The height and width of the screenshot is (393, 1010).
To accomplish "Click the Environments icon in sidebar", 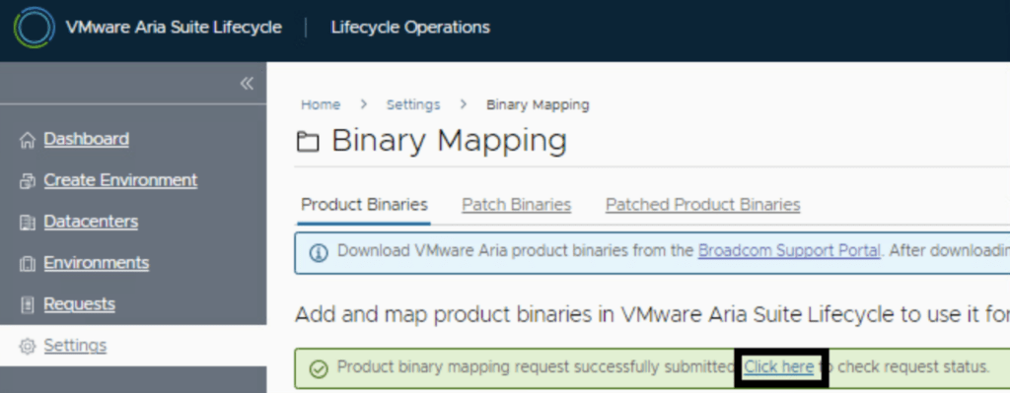I will (x=27, y=264).
